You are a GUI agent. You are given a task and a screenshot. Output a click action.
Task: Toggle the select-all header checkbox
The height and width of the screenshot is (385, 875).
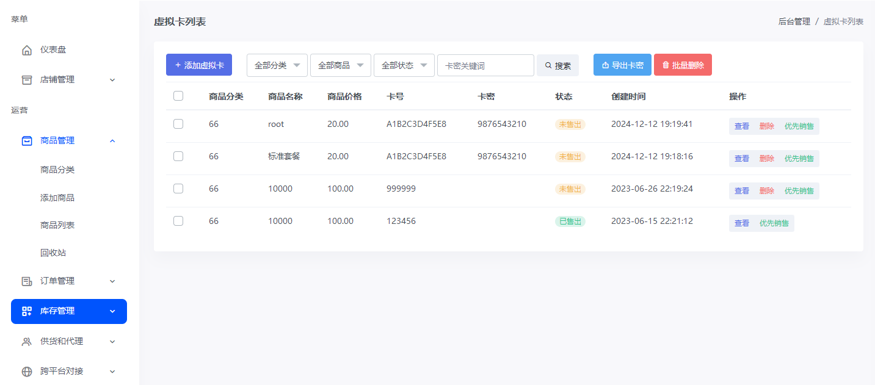tap(178, 96)
